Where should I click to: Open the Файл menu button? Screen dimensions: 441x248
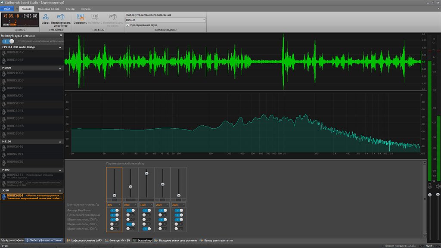click(7, 9)
